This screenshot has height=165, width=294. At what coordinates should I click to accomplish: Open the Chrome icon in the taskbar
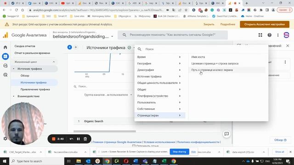[x=107, y=161]
